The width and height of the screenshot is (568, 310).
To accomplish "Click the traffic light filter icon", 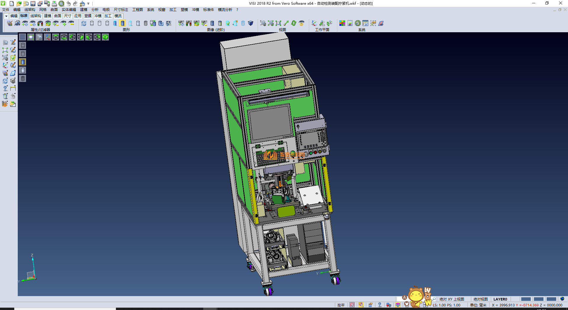I will pos(40,23).
